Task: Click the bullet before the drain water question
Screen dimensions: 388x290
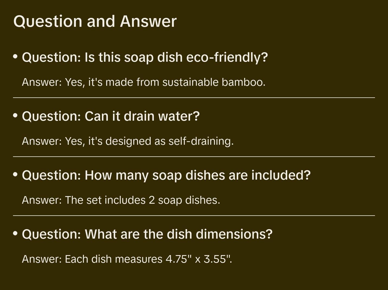Action: click(x=15, y=116)
